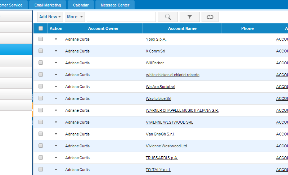Check the TO ITALY s.r.l. row box
The width and height of the screenshot is (288, 175).
point(41,169)
